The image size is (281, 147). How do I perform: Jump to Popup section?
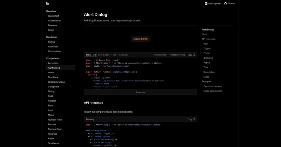(207, 63)
